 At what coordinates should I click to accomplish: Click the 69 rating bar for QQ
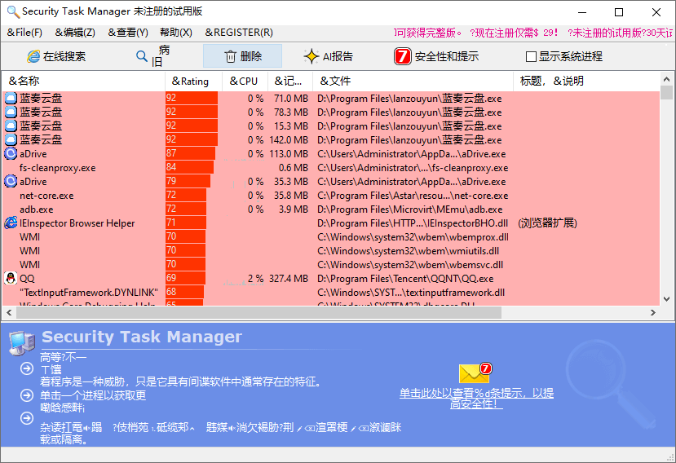[185, 278]
